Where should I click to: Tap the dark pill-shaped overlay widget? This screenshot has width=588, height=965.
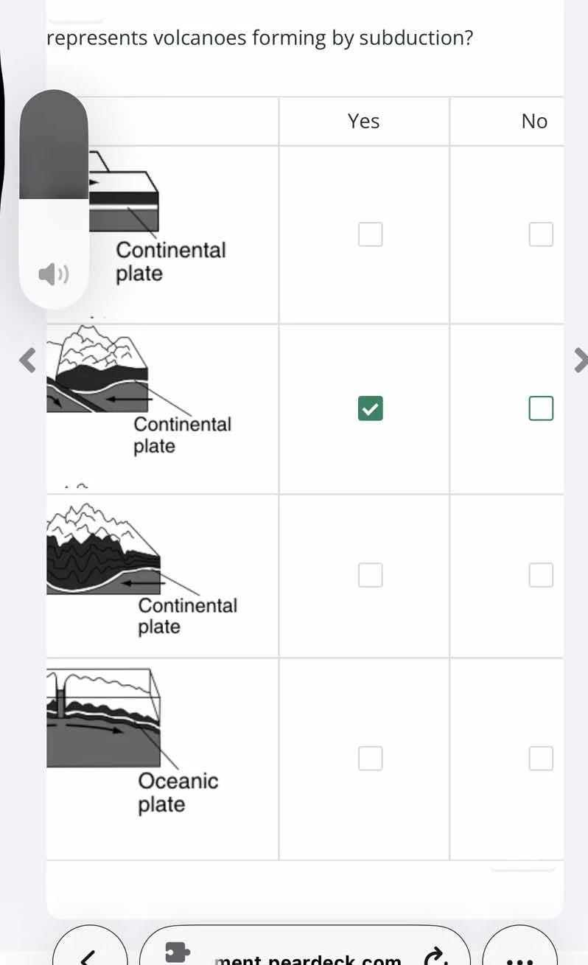53,144
